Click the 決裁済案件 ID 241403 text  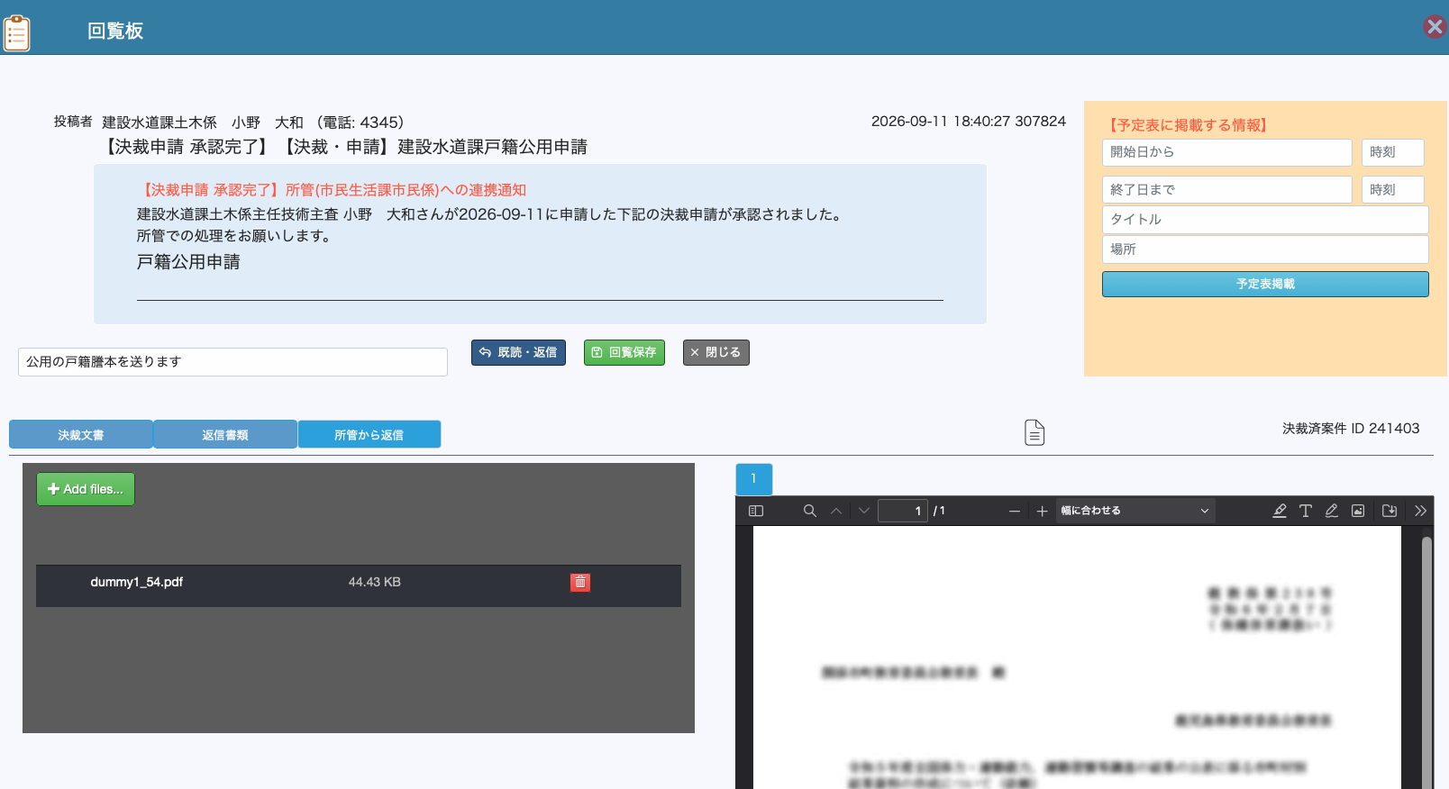[x=1351, y=429]
